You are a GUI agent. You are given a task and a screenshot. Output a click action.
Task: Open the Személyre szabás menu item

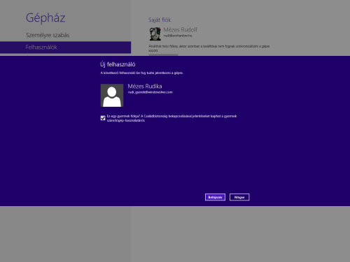[x=48, y=35]
